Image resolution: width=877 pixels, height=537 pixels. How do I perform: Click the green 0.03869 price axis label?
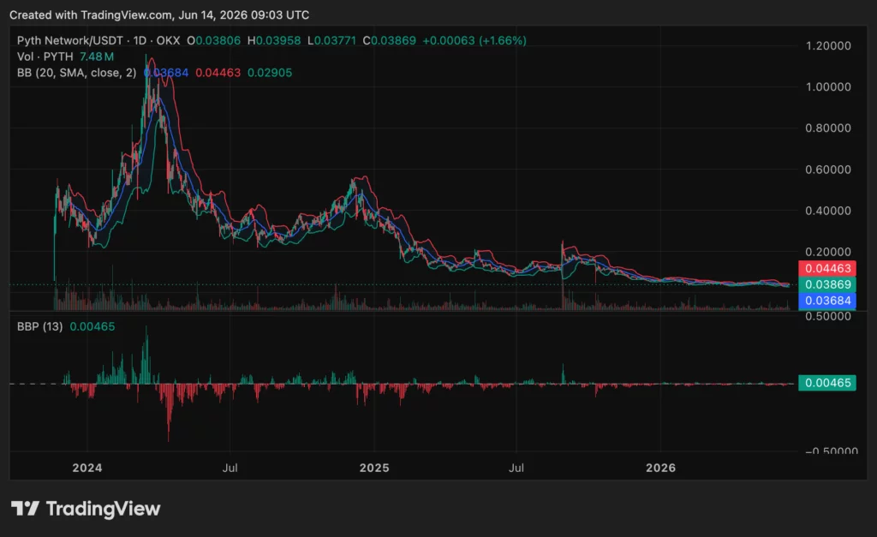826,284
